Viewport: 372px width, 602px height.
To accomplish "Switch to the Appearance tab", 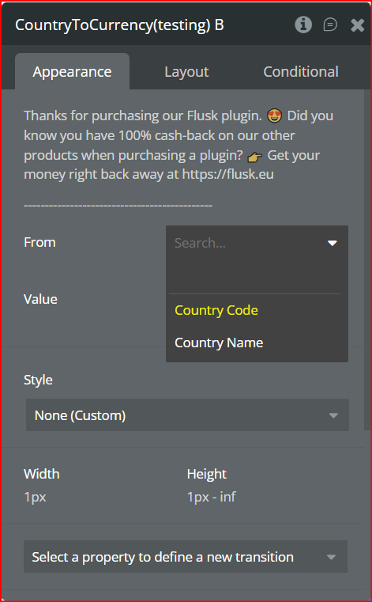I will 72,72.
